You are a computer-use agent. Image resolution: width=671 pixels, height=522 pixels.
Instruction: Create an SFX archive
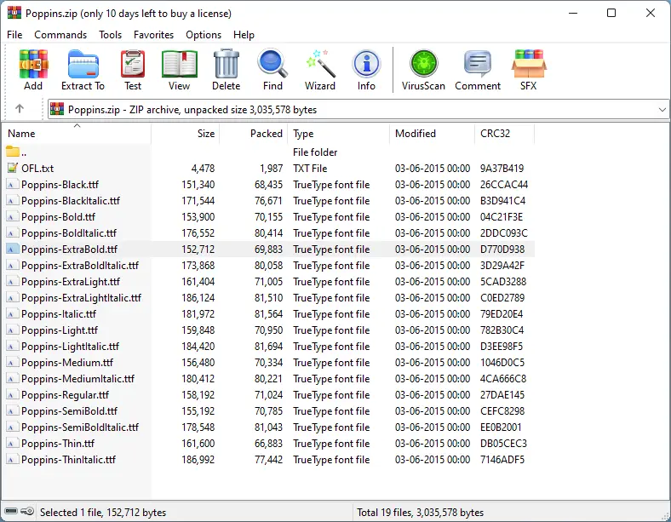pos(529,64)
